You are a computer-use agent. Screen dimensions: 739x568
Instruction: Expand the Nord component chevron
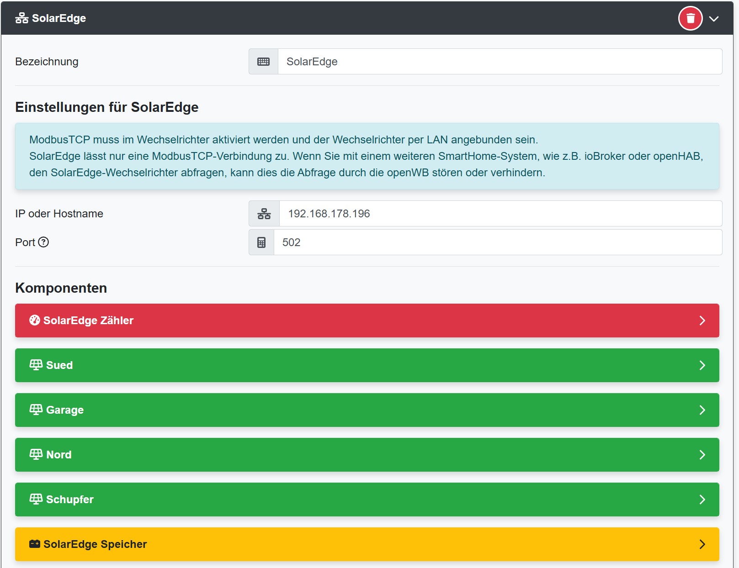pyautogui.click(x=702, y=455)
